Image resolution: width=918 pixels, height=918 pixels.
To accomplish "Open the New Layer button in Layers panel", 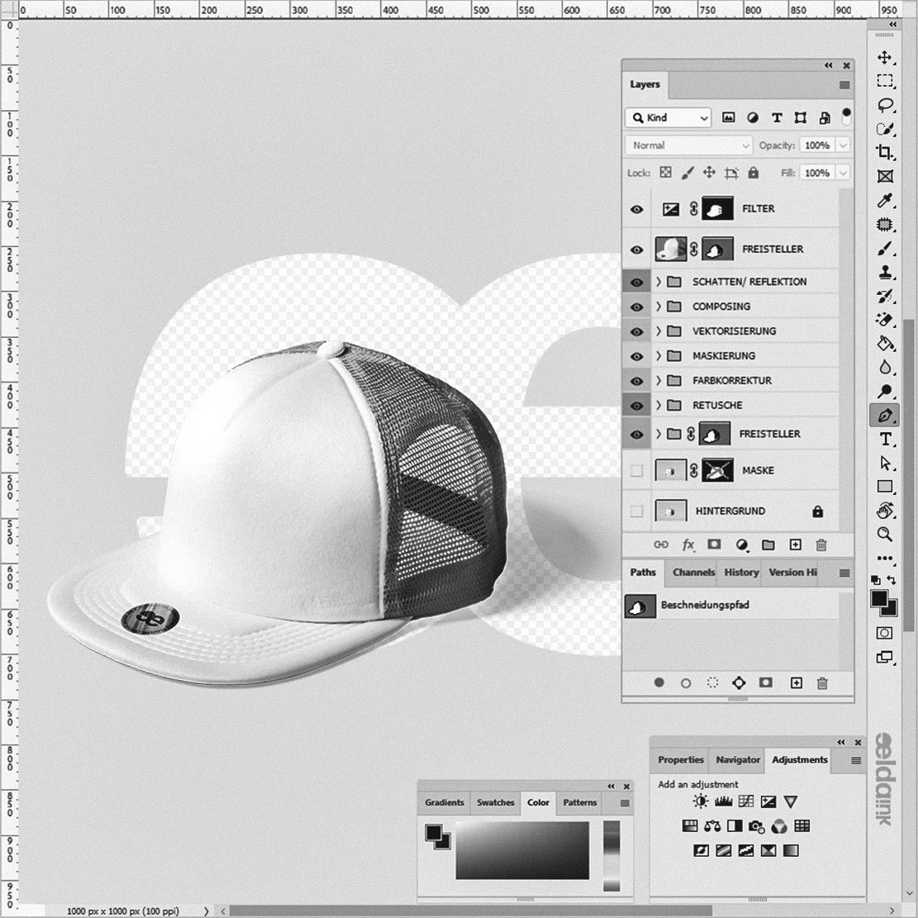I will (x=795, y=545).
